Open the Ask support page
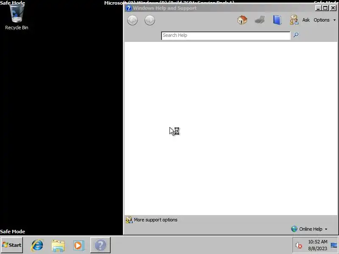Viewport: 339px width, 254px height. coord(306,20)
